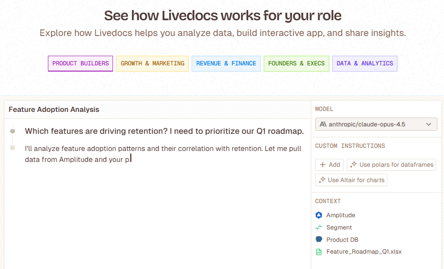Click the AI response text being typed

tap(163, 154)
